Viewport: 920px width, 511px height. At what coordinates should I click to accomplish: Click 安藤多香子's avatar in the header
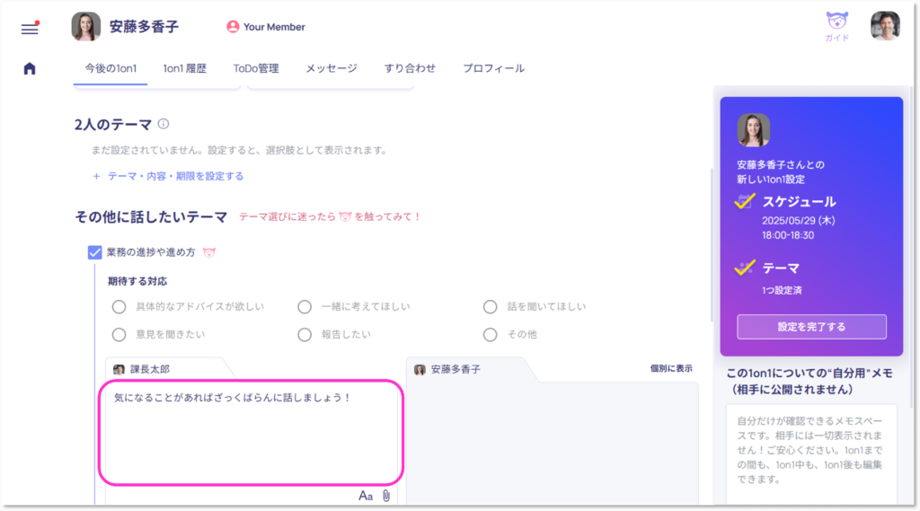coord(85,26)
